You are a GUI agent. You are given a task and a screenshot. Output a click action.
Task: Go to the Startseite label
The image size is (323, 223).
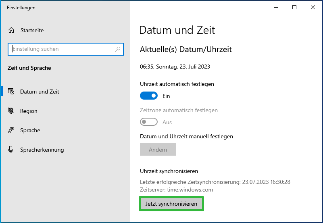click(32, 30)
